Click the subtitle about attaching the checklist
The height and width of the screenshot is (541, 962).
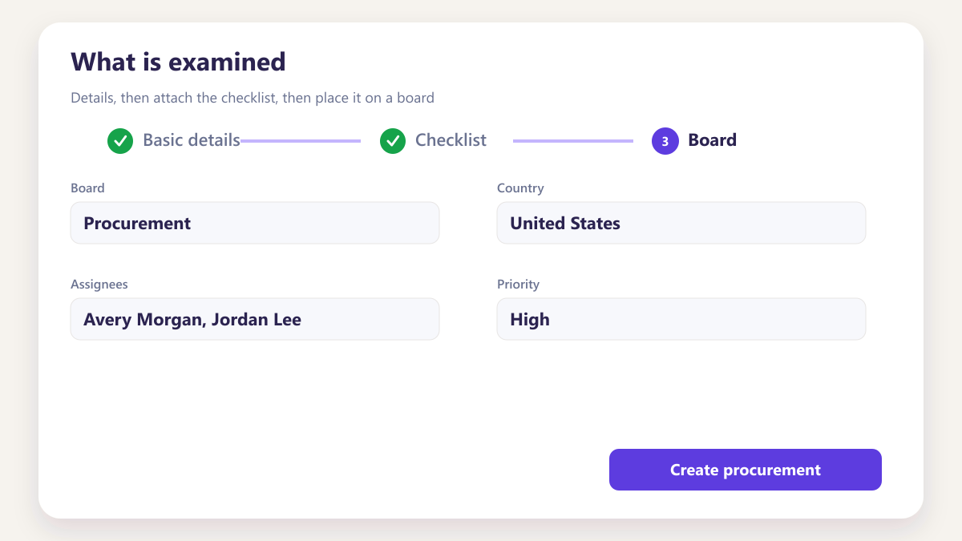pos(253,99)
